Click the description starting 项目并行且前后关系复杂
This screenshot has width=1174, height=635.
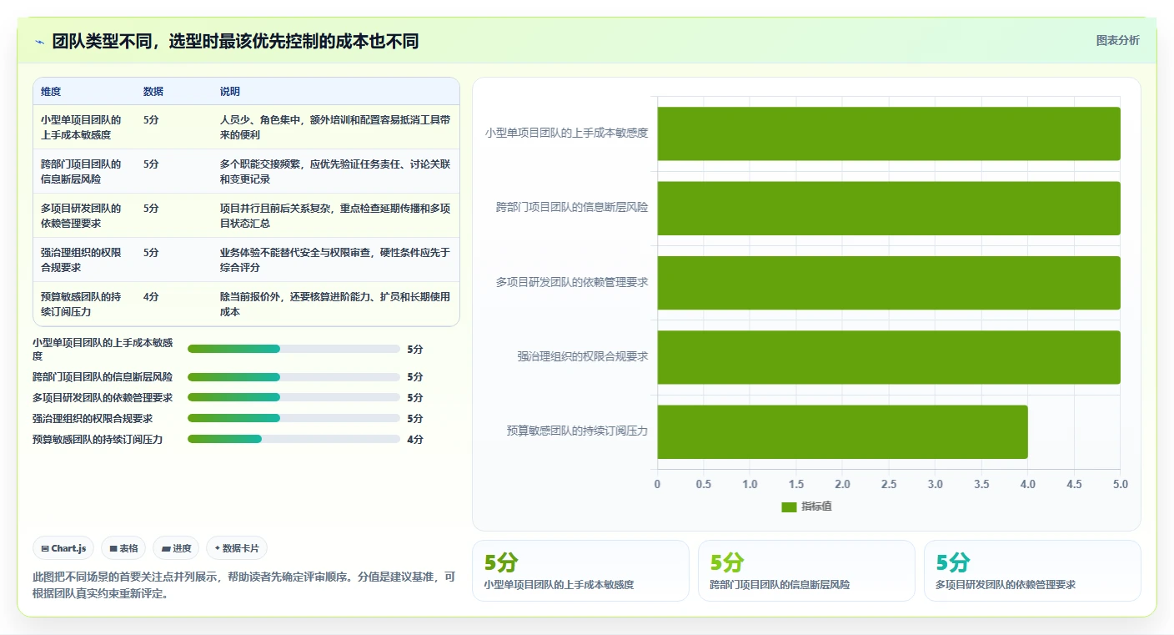click(335, 216)
